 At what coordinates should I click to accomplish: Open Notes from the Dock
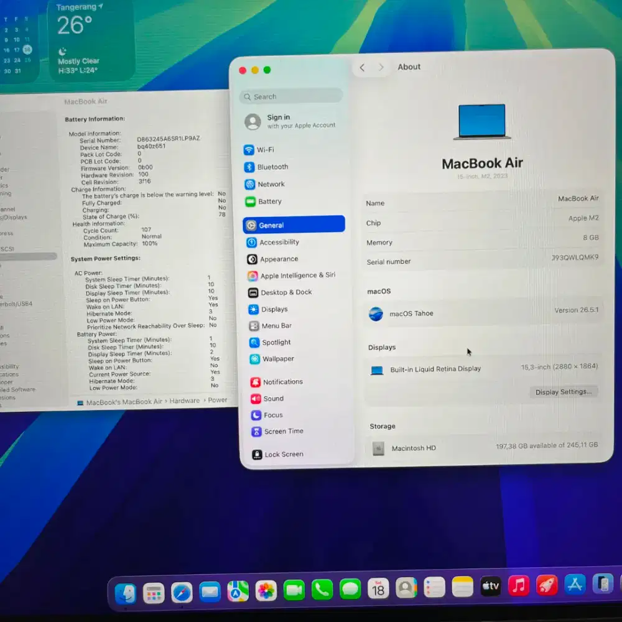coord(463,587)
